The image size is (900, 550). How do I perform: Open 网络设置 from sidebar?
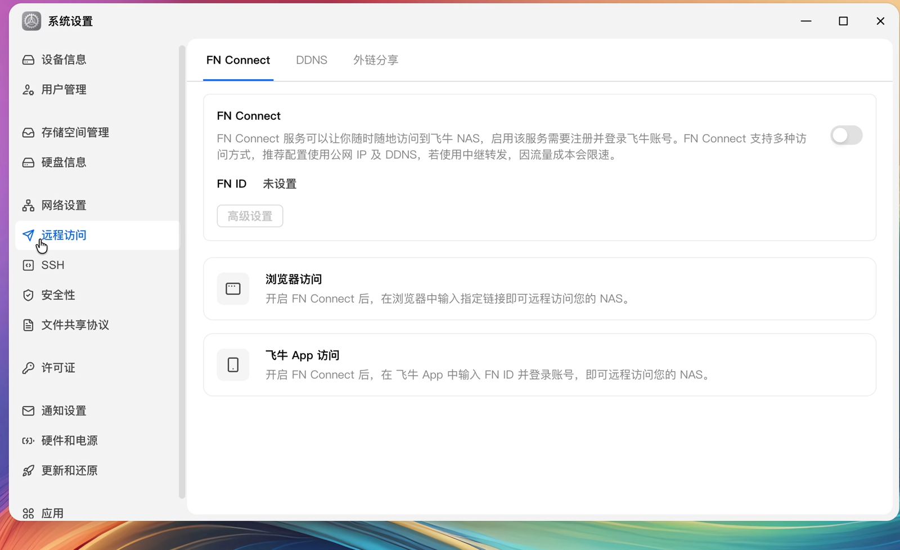[x=97, y=205]
